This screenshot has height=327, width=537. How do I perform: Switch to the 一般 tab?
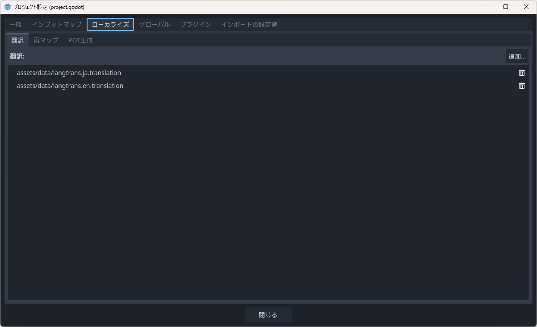[x=16, y=25]
